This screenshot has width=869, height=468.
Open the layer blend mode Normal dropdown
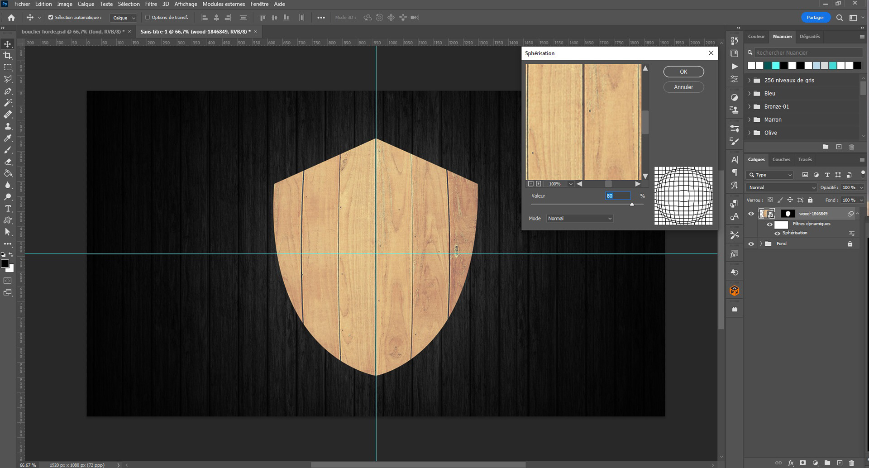pos(782,187)
